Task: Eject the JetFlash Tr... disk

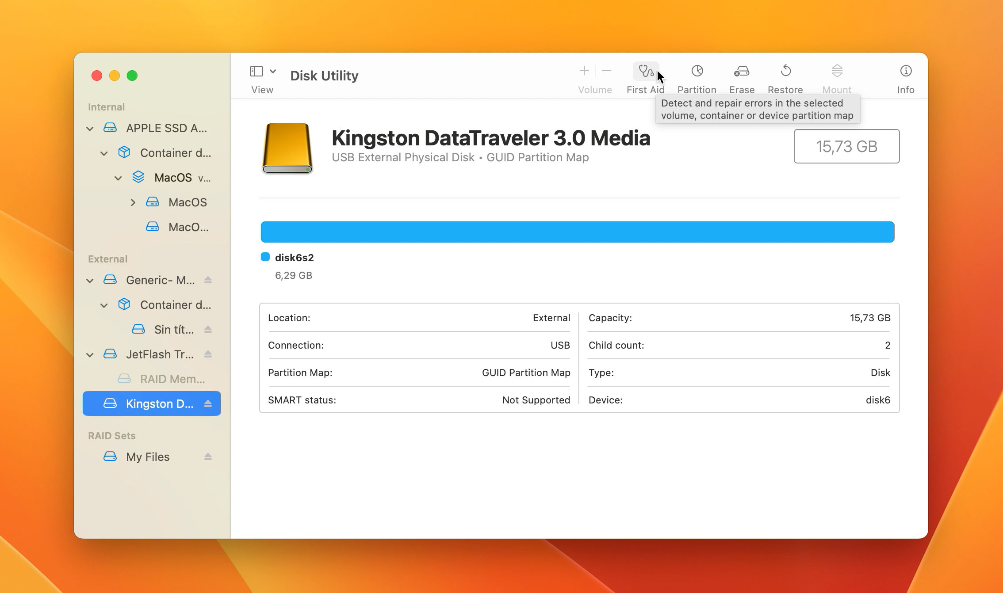Action: (208, 354)
